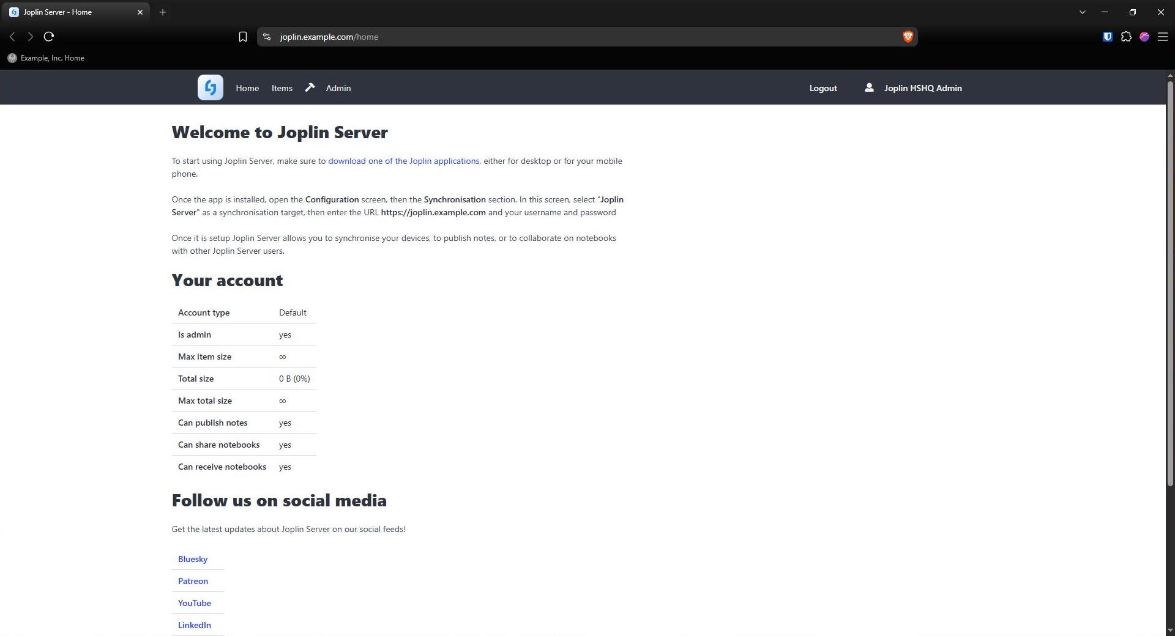Open the tab search dropdown arrow
Viewport: 1175px width, 636px height.
coord(1082,12)
